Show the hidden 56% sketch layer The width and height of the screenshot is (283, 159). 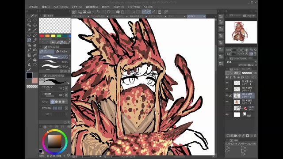click(227, 108)
